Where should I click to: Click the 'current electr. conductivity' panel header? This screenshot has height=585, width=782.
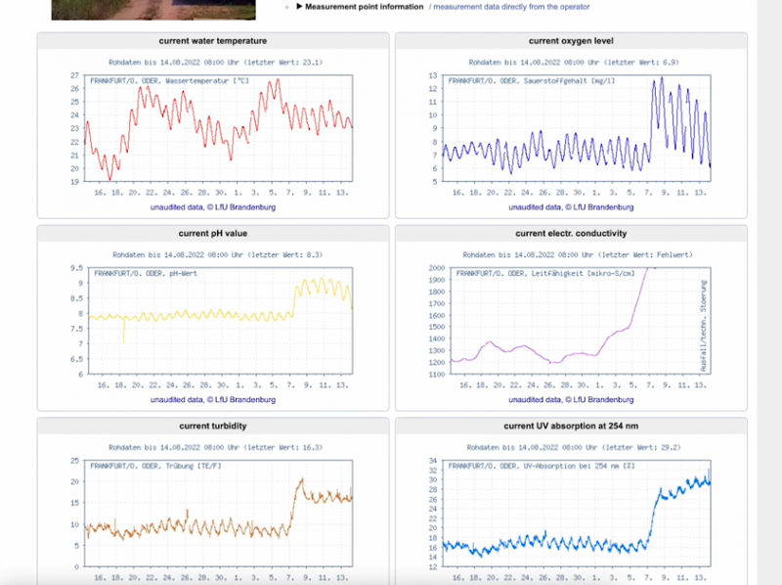tap(571, 234)
